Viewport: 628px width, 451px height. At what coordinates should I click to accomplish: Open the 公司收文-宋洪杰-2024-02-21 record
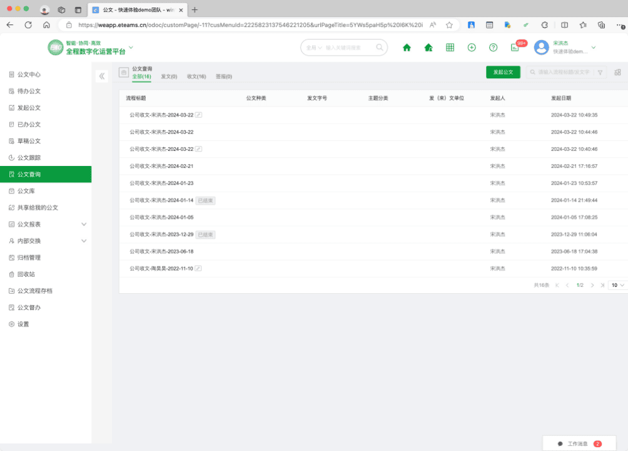[161, 166]
